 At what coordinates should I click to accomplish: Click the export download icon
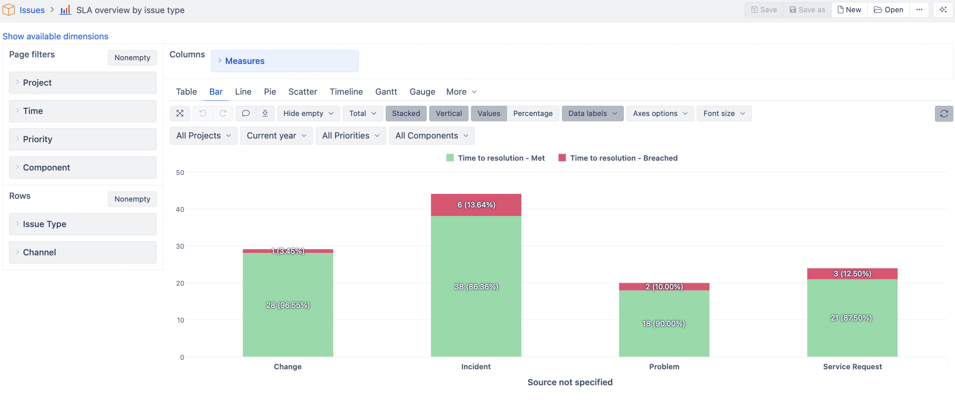click(x=265, y=114)
